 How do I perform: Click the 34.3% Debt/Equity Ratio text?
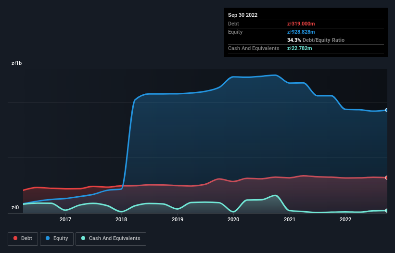pos(316,40)
